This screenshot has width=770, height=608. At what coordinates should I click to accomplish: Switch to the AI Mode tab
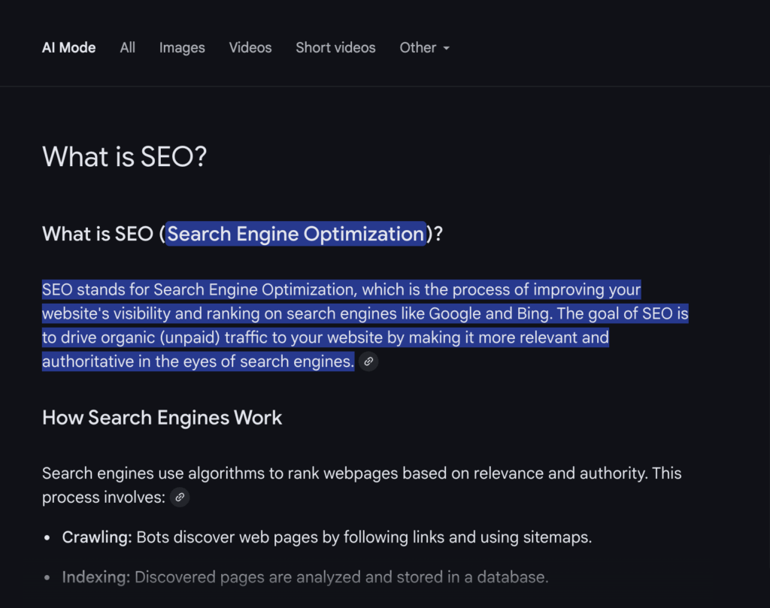tap(68, 47)
